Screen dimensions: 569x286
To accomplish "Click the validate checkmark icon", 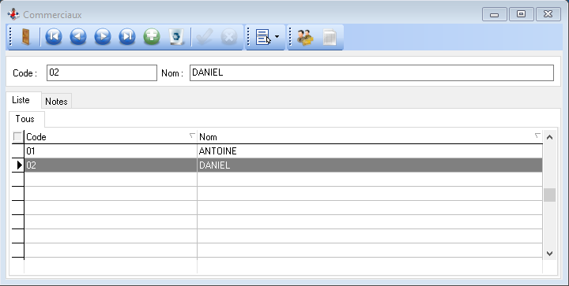I will point(205,36).
